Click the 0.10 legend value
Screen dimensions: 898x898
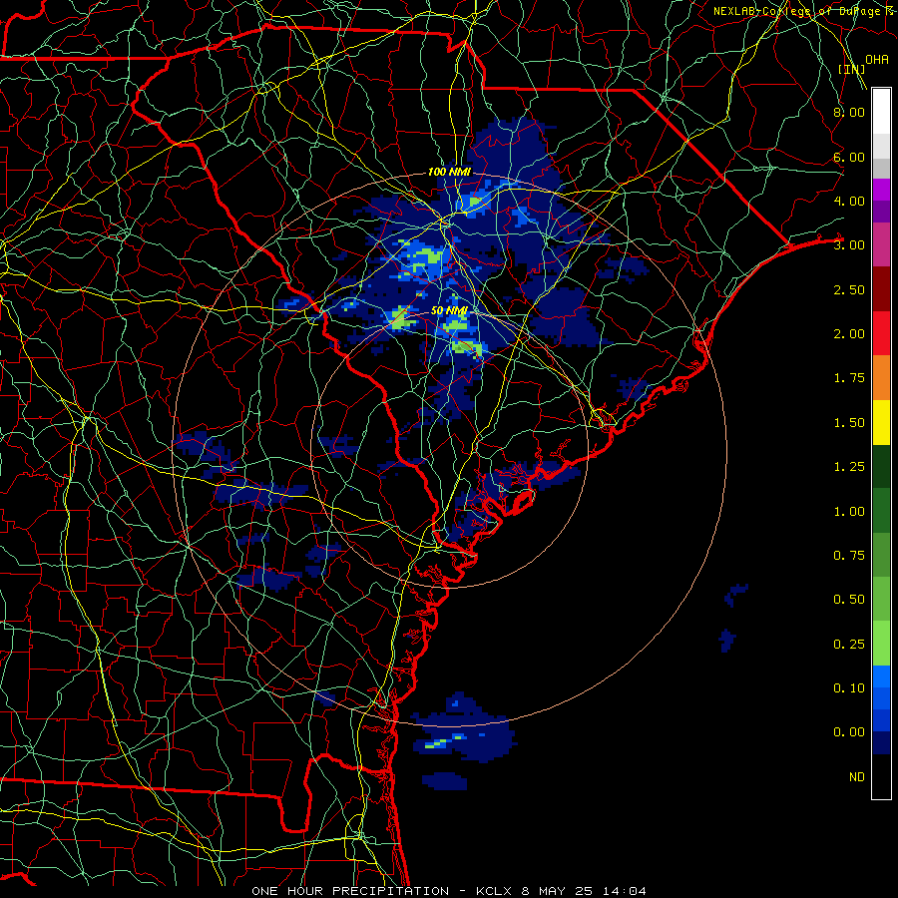tap(849, 688)
